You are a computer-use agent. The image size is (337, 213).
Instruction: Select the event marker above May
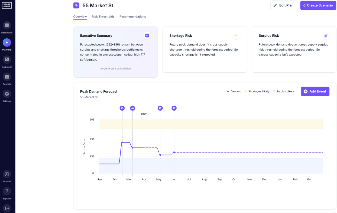(x=160, y=108)
